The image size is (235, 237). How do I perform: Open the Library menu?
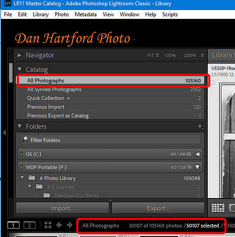click(x=40, y=14)
